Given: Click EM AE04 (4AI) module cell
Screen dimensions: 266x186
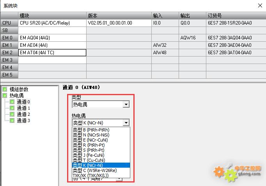Looking at the screenshot, I should pyautogui.click(x=52, y=45).
